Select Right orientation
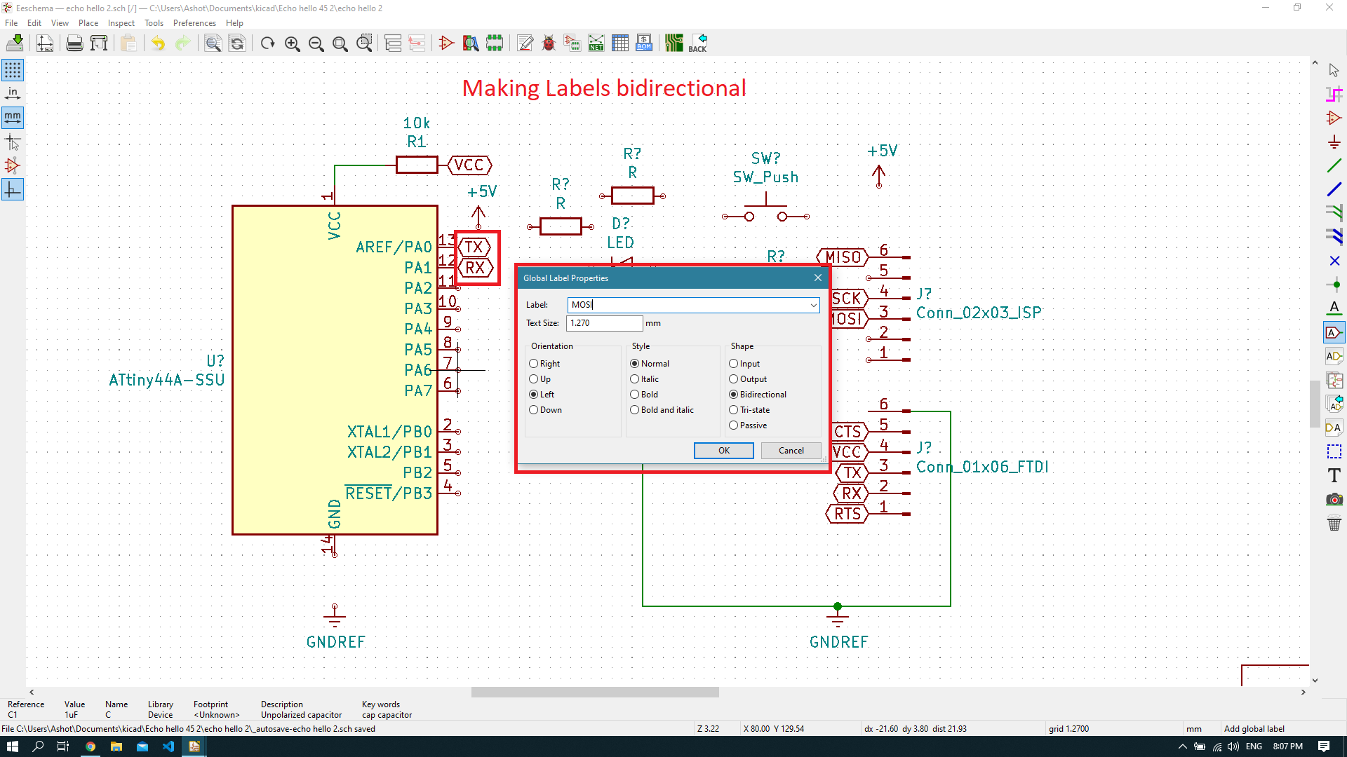The width and height of the screenshot is (1347, 757). (544, 364)
